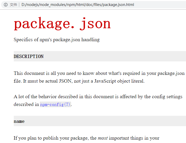The width and height of the screenshot is (186, 143).
Task: Click the subtitle about npm's package.json handling
Action: [x=57, y=40]
